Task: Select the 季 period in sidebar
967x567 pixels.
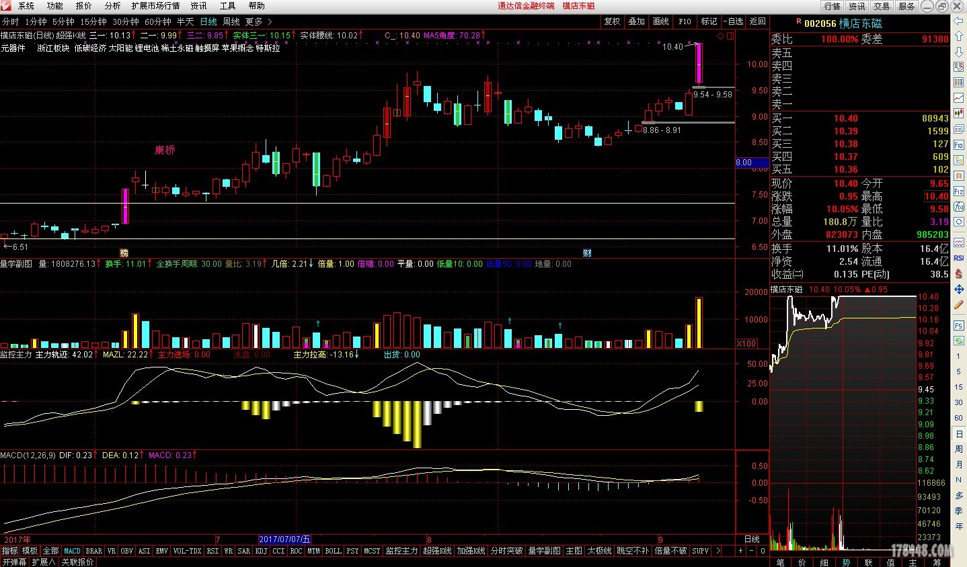Action: point(959,511)
